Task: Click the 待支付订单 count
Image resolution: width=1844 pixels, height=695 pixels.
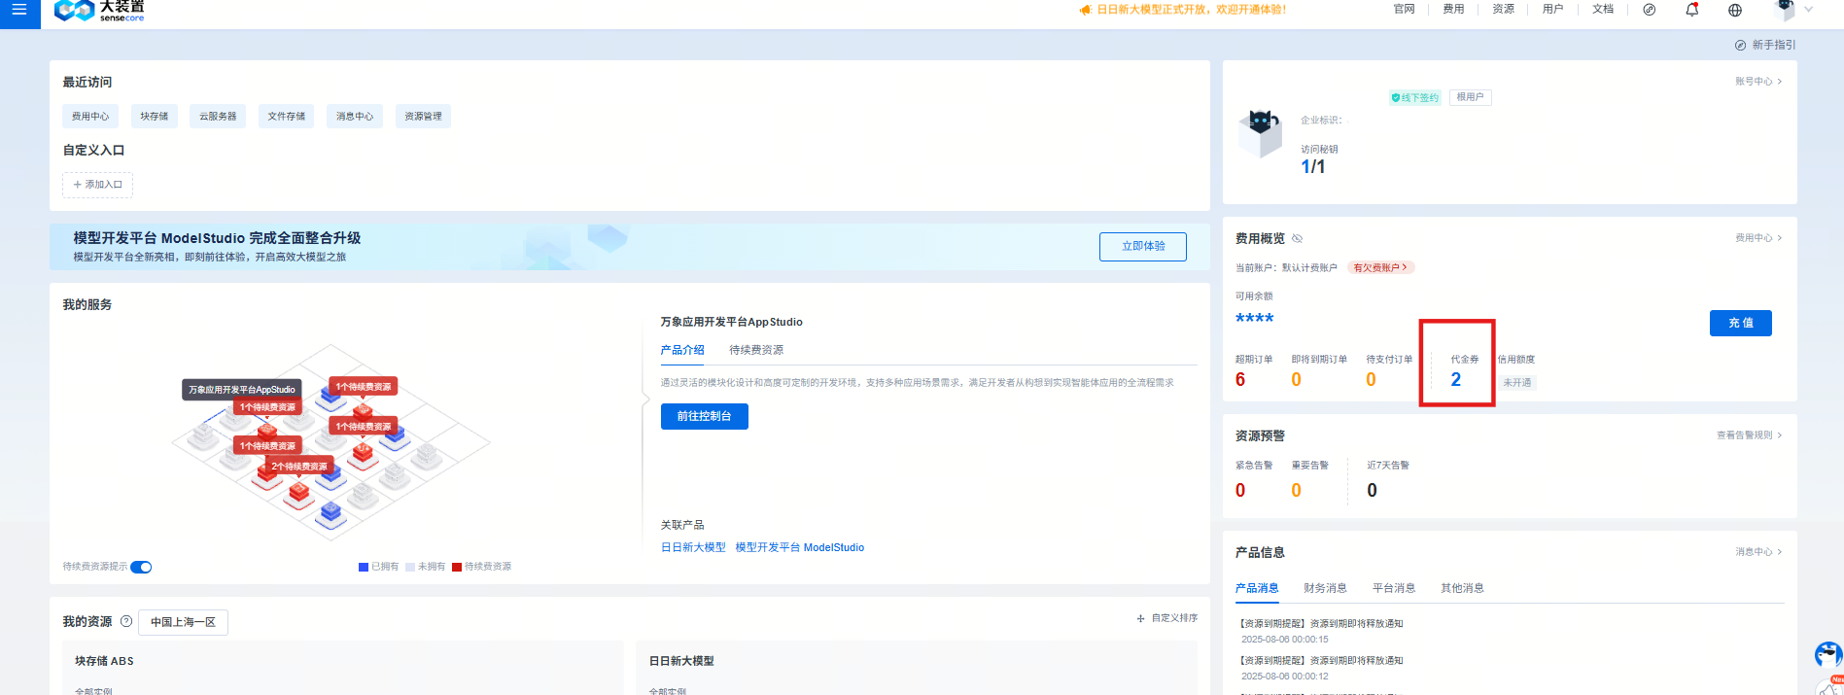Action: [x=1372, y=380]
